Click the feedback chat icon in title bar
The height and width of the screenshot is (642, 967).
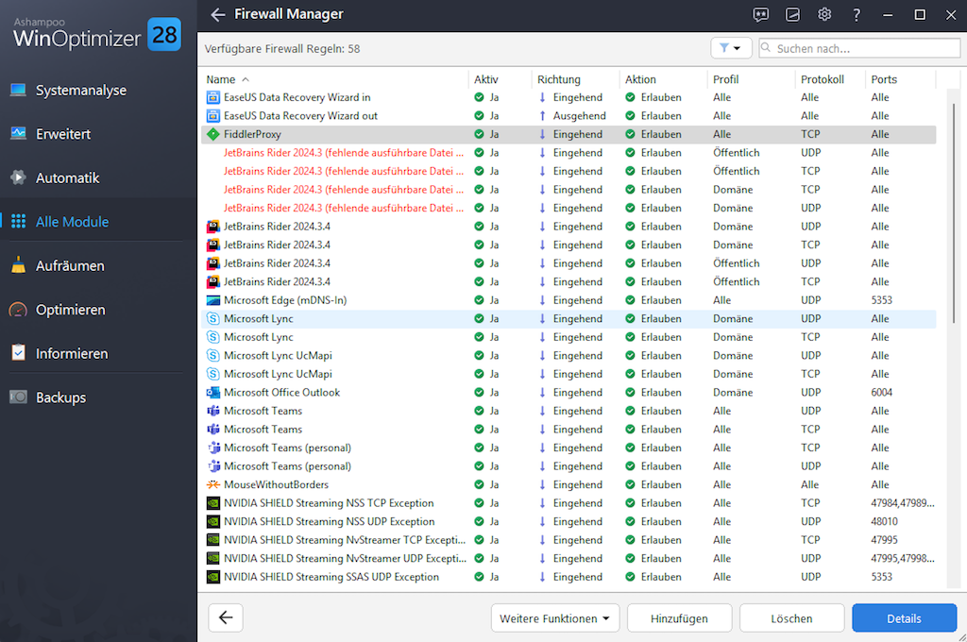point(761,14)
